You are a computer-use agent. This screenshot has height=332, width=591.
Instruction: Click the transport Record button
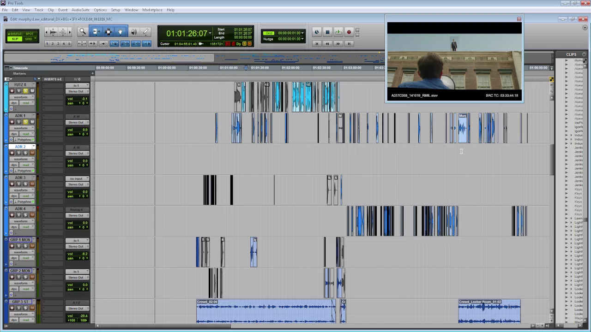[x=349, y=32]
